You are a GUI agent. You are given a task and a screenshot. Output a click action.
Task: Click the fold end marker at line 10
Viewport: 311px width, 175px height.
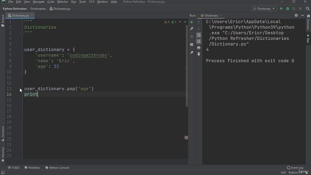(22, 72)
